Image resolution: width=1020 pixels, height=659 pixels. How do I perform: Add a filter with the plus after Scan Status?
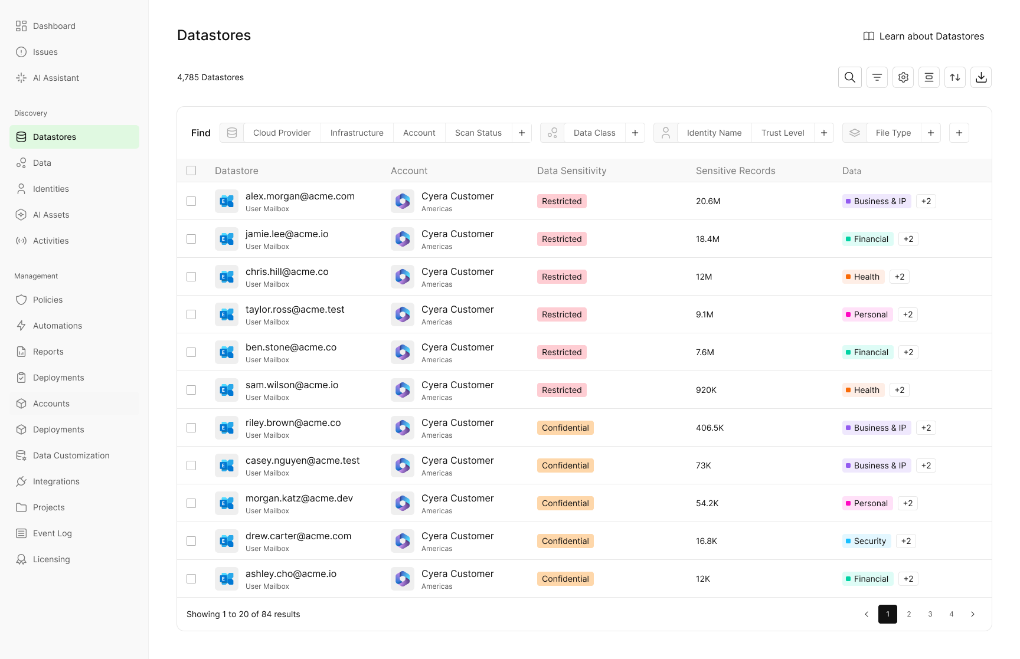[x=521, y=133]
